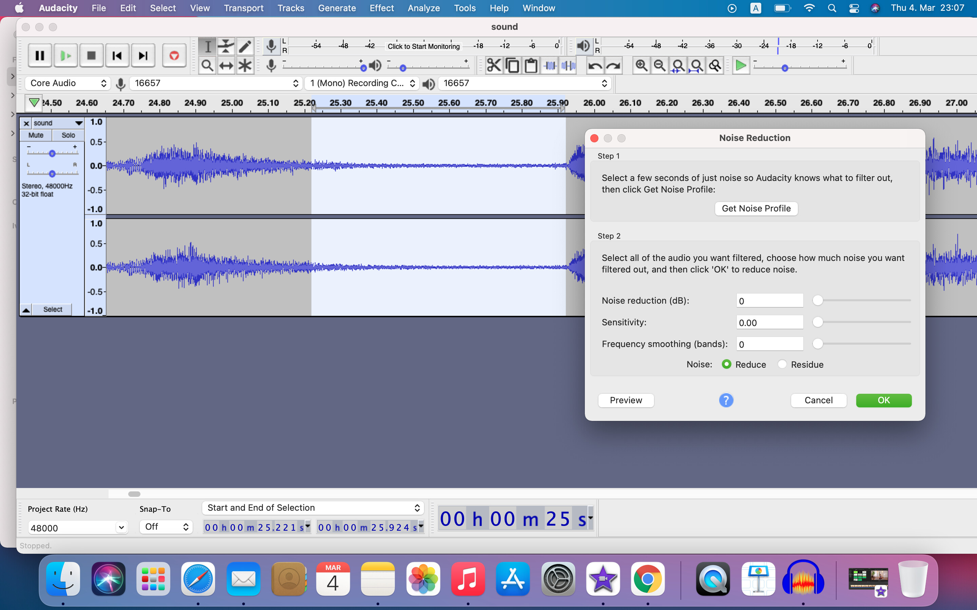
Task: Toggle Mute on the sound track
Action: point(36,135)
